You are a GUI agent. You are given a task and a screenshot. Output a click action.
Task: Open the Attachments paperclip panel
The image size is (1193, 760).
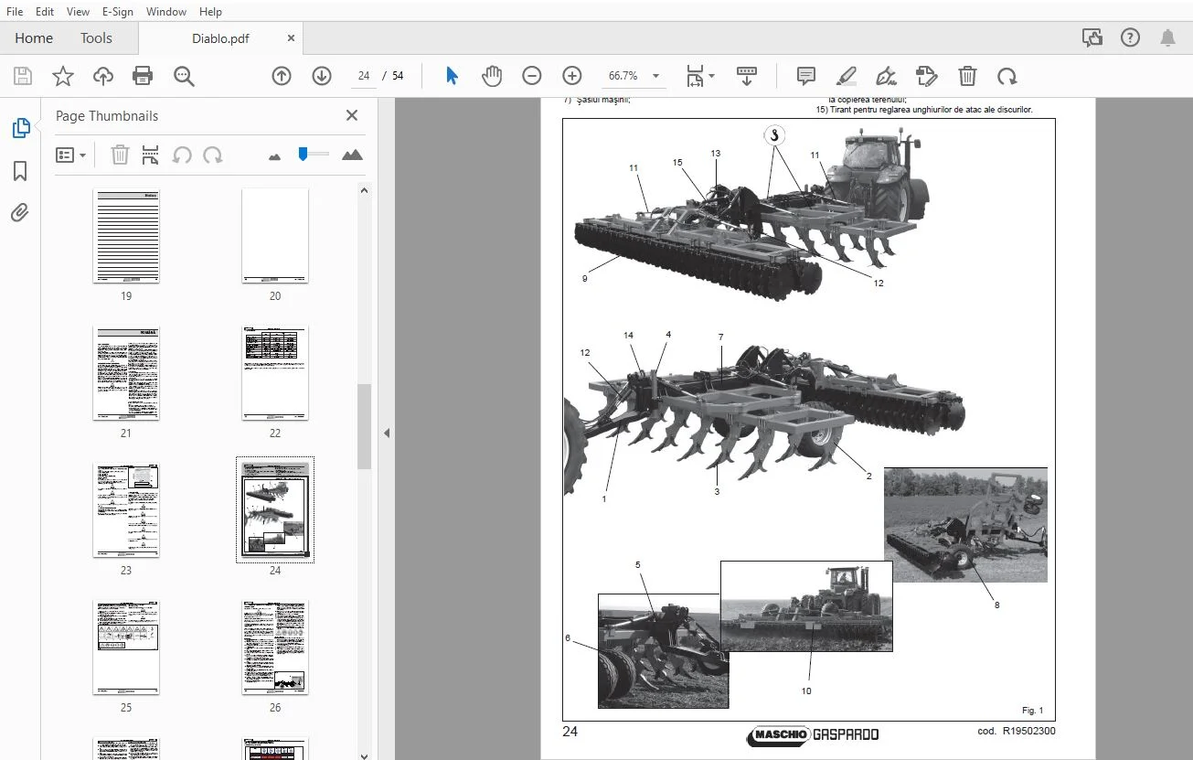pos(20,213)
